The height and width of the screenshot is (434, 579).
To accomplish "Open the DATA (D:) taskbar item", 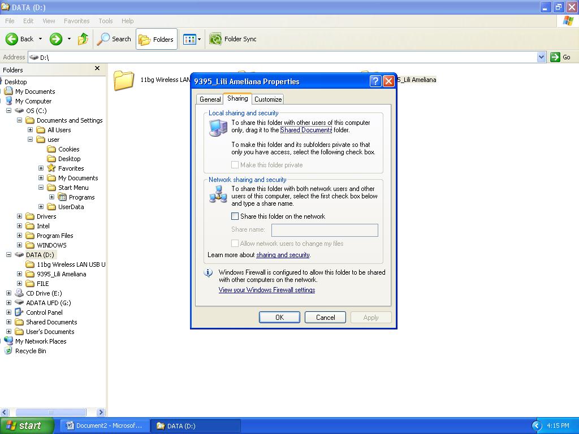I will coord(195,426).
